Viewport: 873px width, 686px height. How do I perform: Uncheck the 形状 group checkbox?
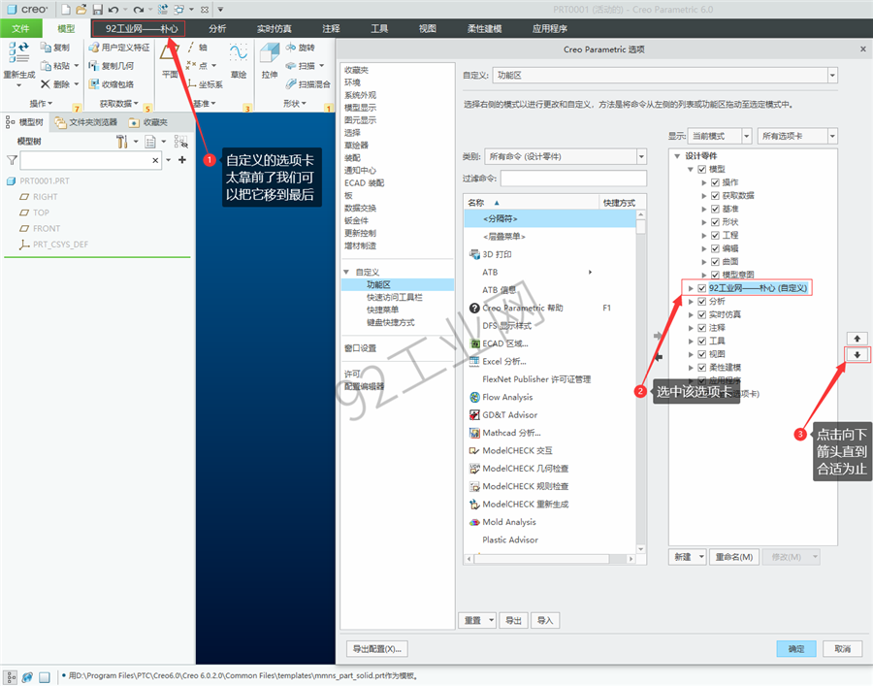tap(716, 222)
